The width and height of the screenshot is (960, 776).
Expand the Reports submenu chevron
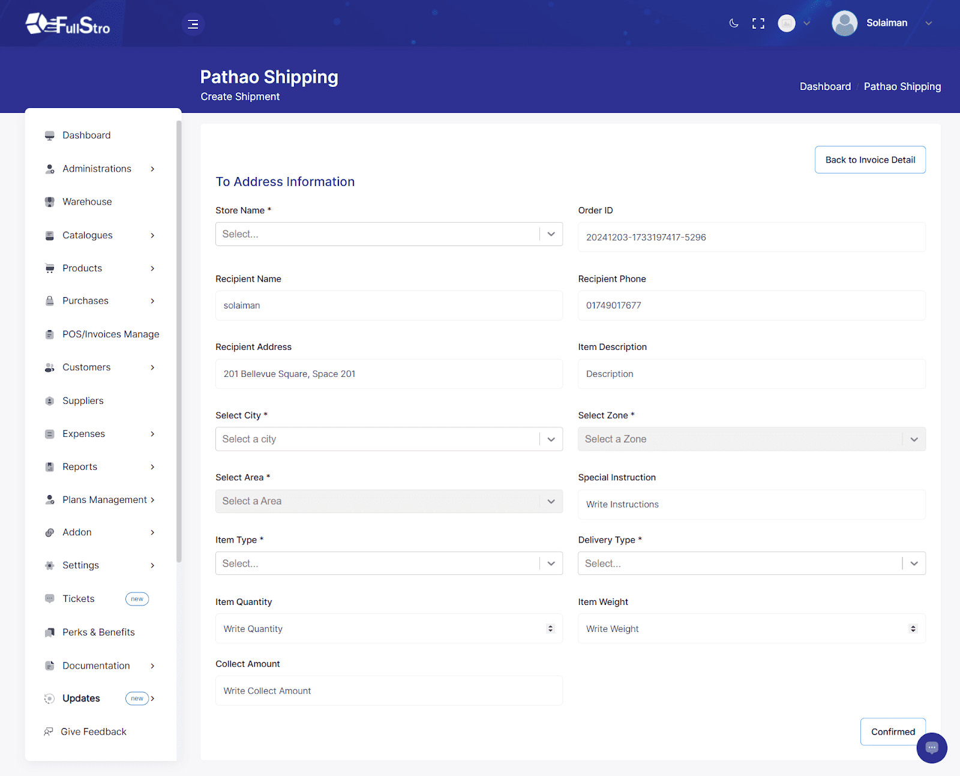point(152,467)
